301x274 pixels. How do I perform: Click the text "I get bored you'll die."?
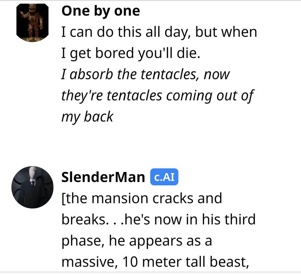click(131, 54)
